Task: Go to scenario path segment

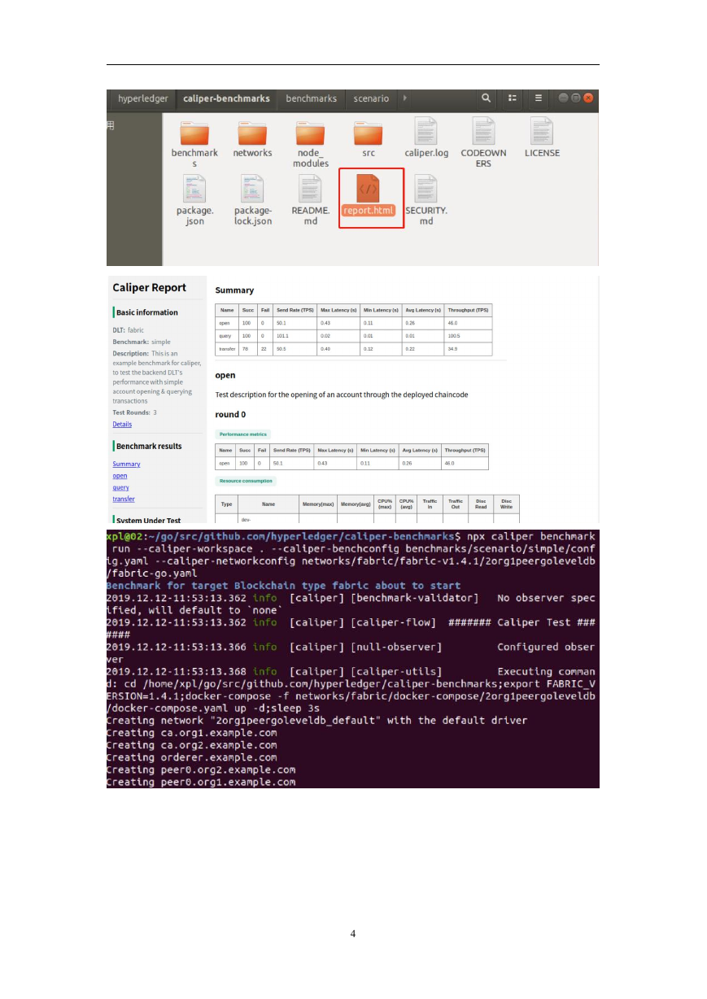Action: [x=371, y=98]
